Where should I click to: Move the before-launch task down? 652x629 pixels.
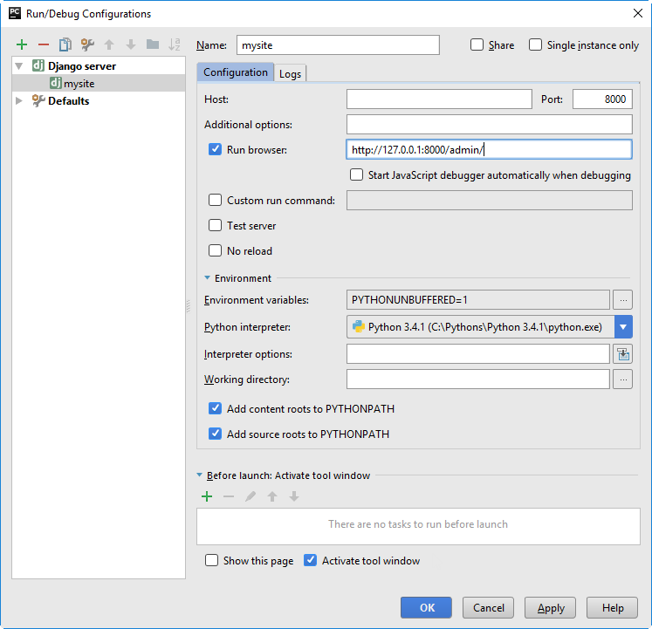coord(294,496)
